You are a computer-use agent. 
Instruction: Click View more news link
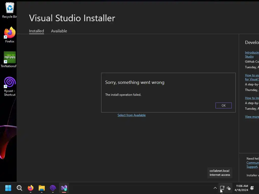pyautogui.click(x=252, y=117)
